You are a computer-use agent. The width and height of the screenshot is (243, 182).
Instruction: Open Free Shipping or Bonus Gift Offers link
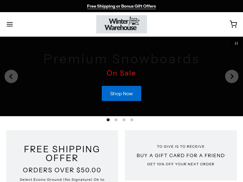pos(122,6)
